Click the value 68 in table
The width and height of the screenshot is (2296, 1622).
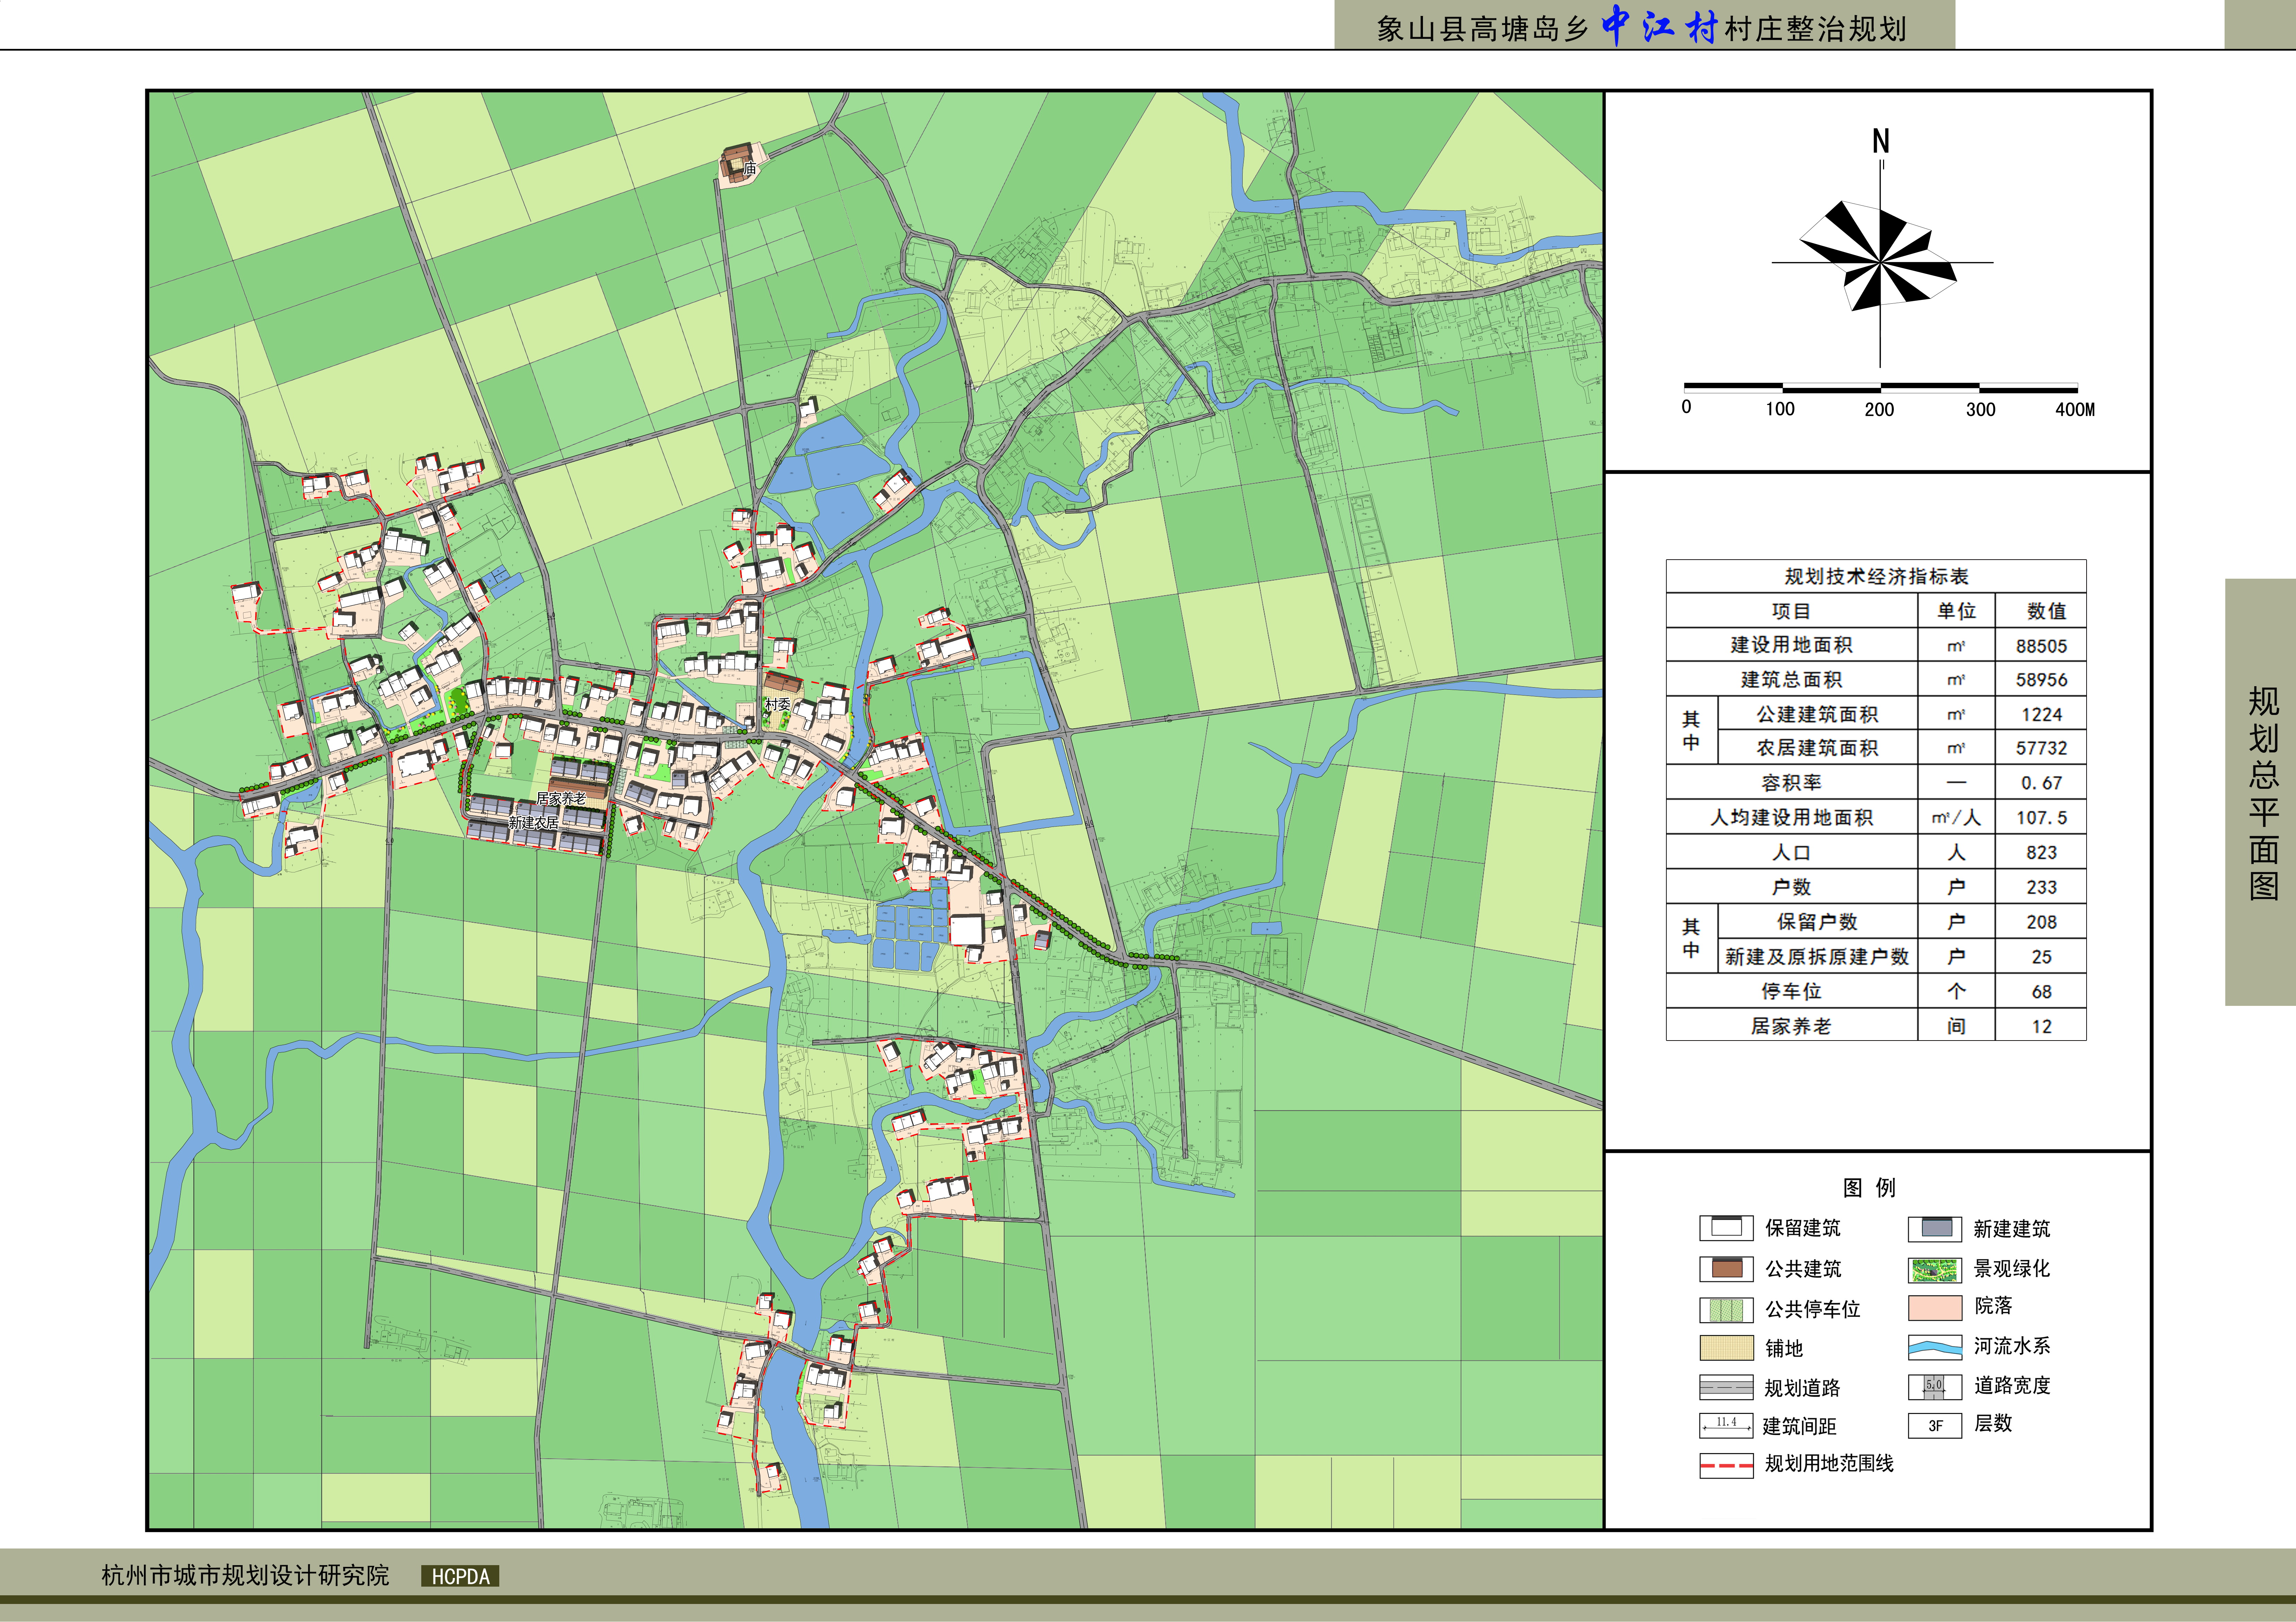(2041, 992)
